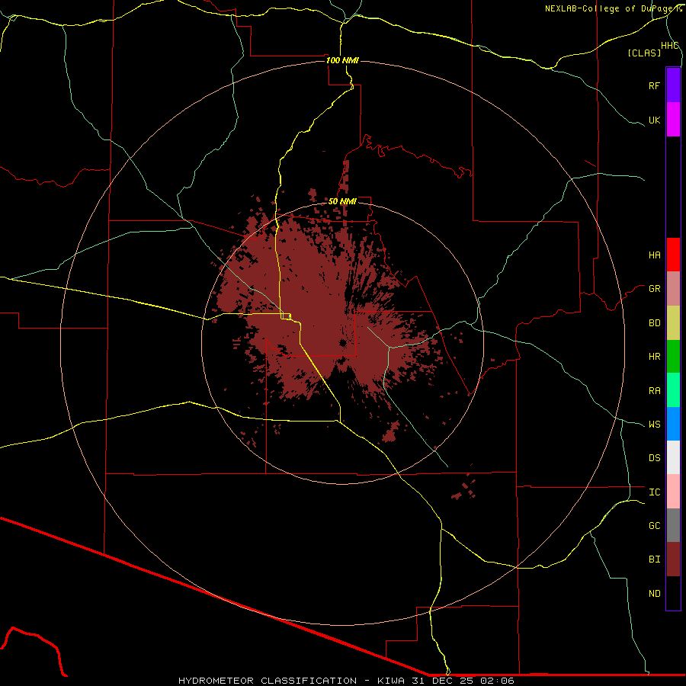The width and height of the screenshot is (686, 686).
Task: Click the RA legend label
Action: click(654, 391)
